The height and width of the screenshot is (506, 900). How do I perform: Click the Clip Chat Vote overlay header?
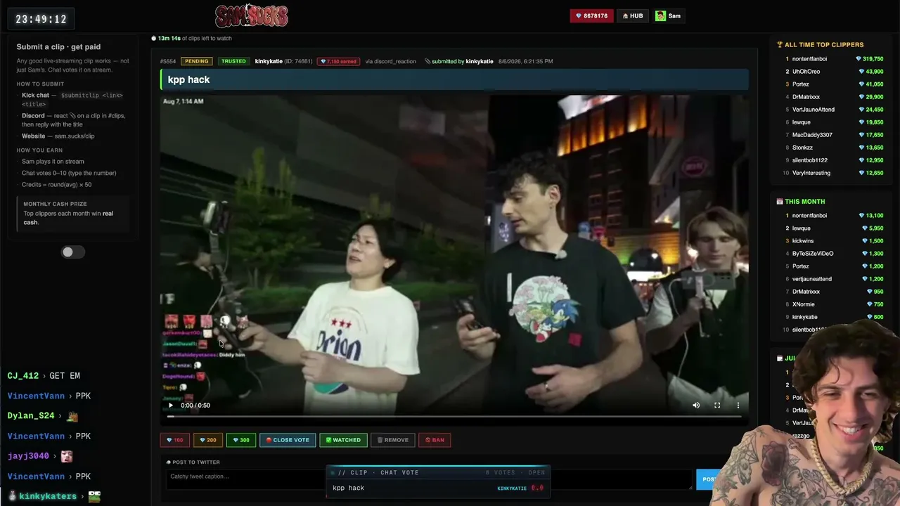[438, 472]
